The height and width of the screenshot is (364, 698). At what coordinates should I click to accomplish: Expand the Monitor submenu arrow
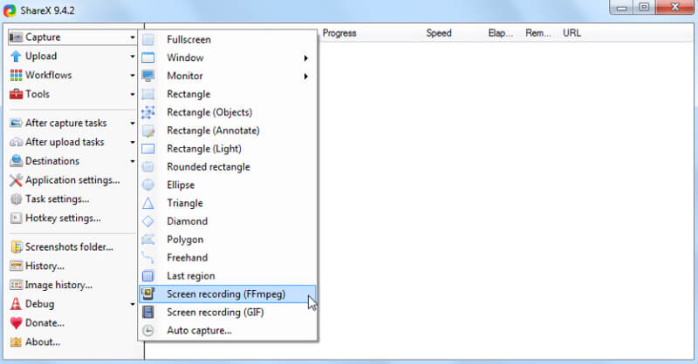click(305, 77)
